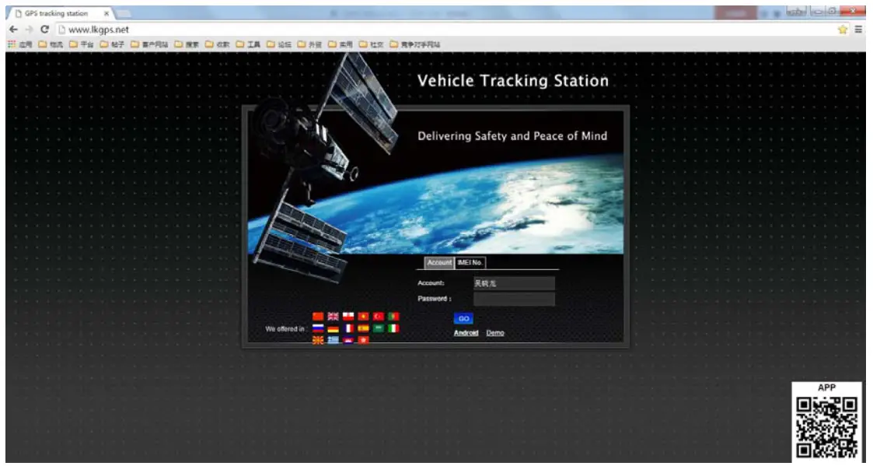Click the www.lkgps.net address bar

445,30
